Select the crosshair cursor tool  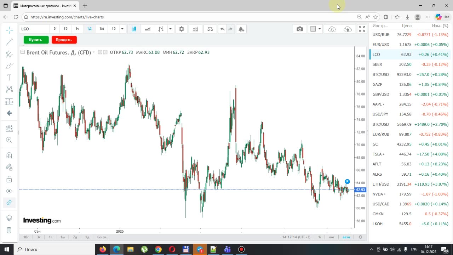coord(9,30)
